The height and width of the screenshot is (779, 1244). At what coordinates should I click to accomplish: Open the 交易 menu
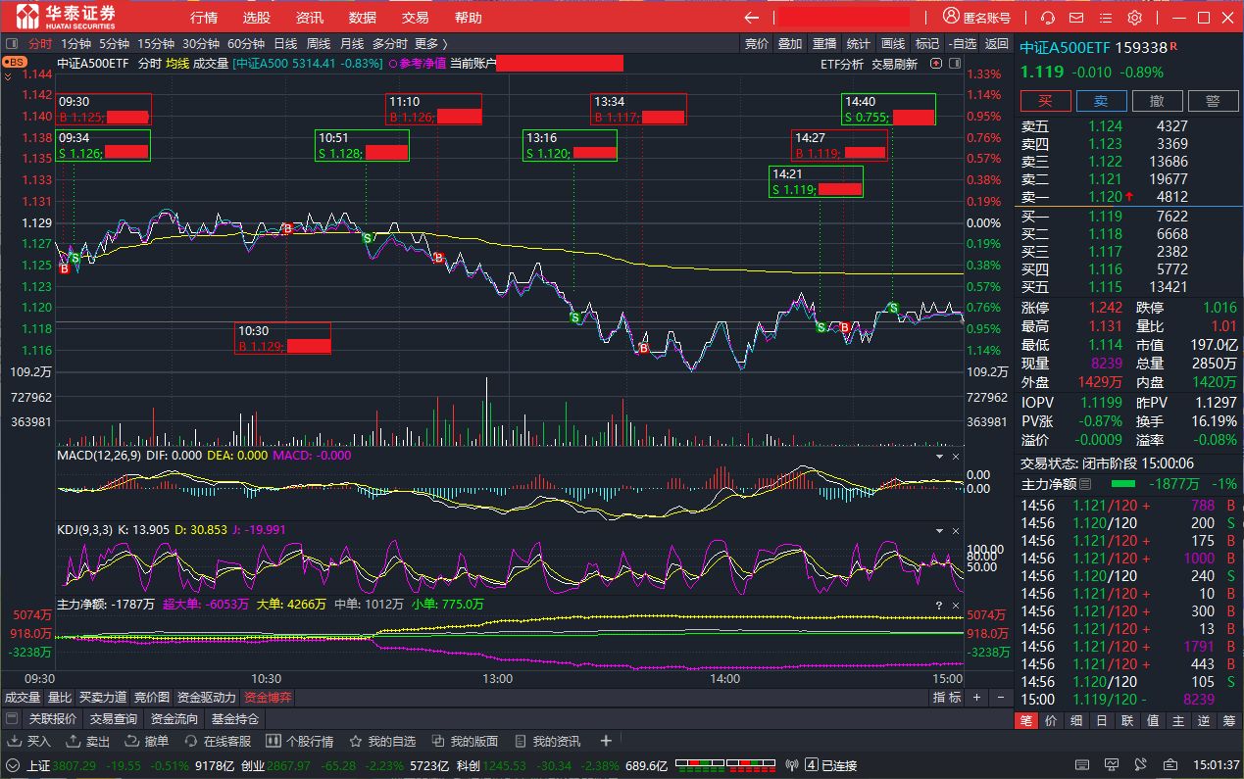pyautogui.click(x=415, y=18)
